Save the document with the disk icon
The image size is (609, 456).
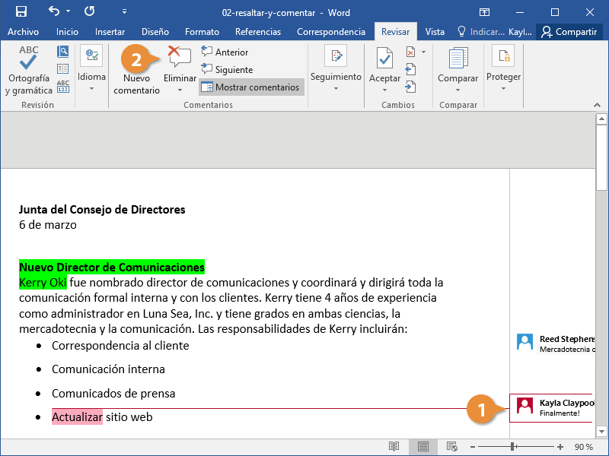click(21, 12)
